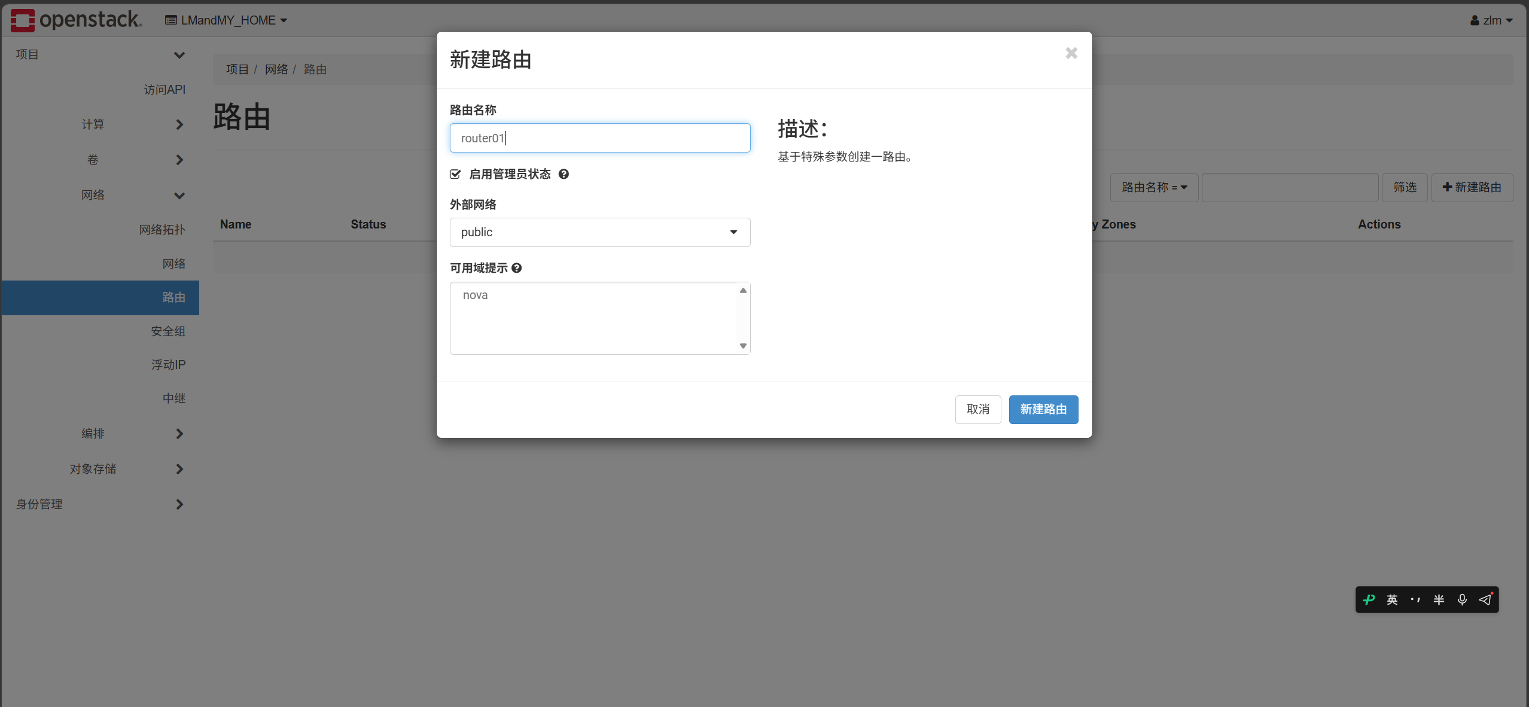Submit with blue 新建路由 button
This screenshot has width=1529, height=707.
coord(1043,410)
